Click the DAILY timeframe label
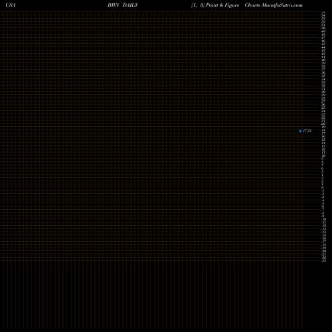The width and height of the screenshot is (332, 332). [x=130, y=5]
